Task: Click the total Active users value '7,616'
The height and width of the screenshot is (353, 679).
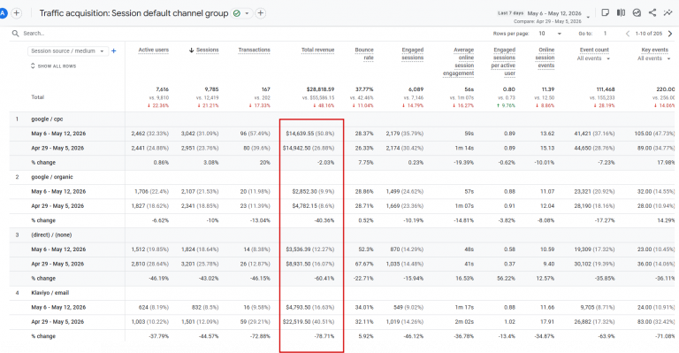Action: (x=163, y=89)
